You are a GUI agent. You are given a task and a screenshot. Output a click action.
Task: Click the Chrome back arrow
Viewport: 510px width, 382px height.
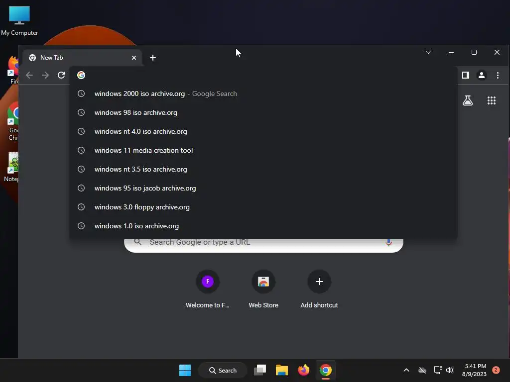point(29,76)
